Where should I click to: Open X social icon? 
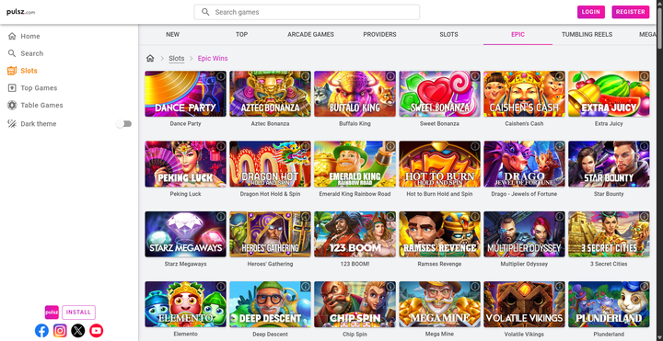78,331
